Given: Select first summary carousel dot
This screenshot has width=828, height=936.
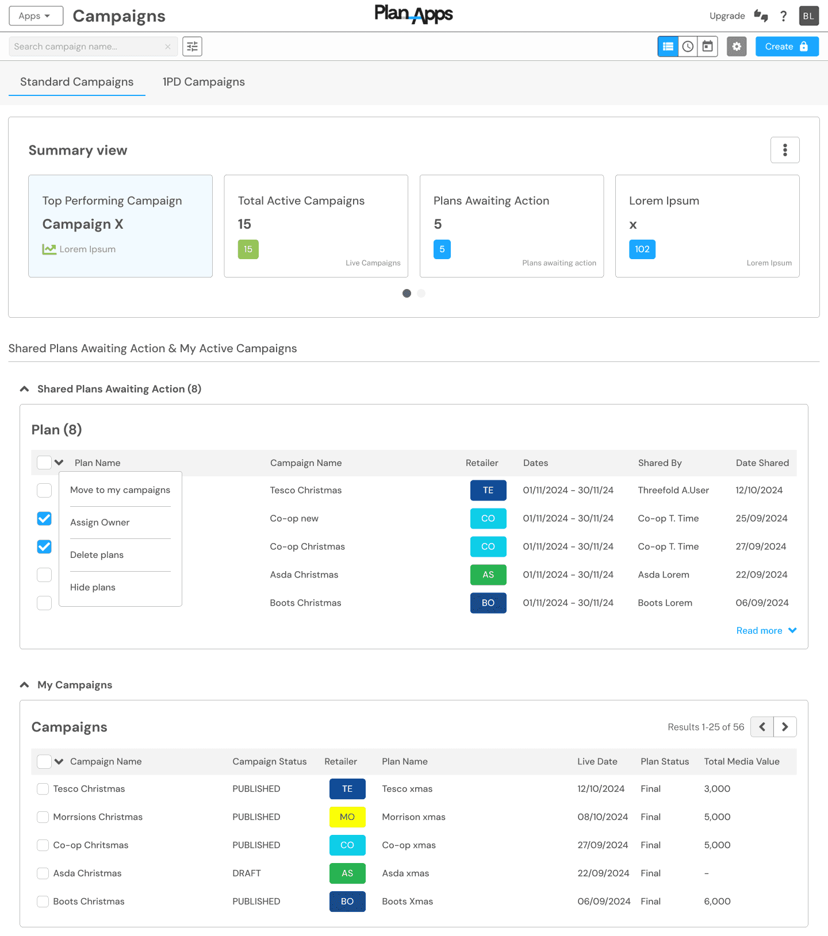Looking at the screenshot, I should tap(407, 294).
